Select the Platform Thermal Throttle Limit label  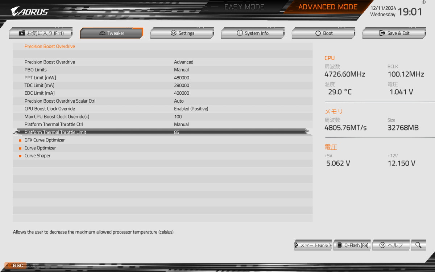(x=55, y=132)
